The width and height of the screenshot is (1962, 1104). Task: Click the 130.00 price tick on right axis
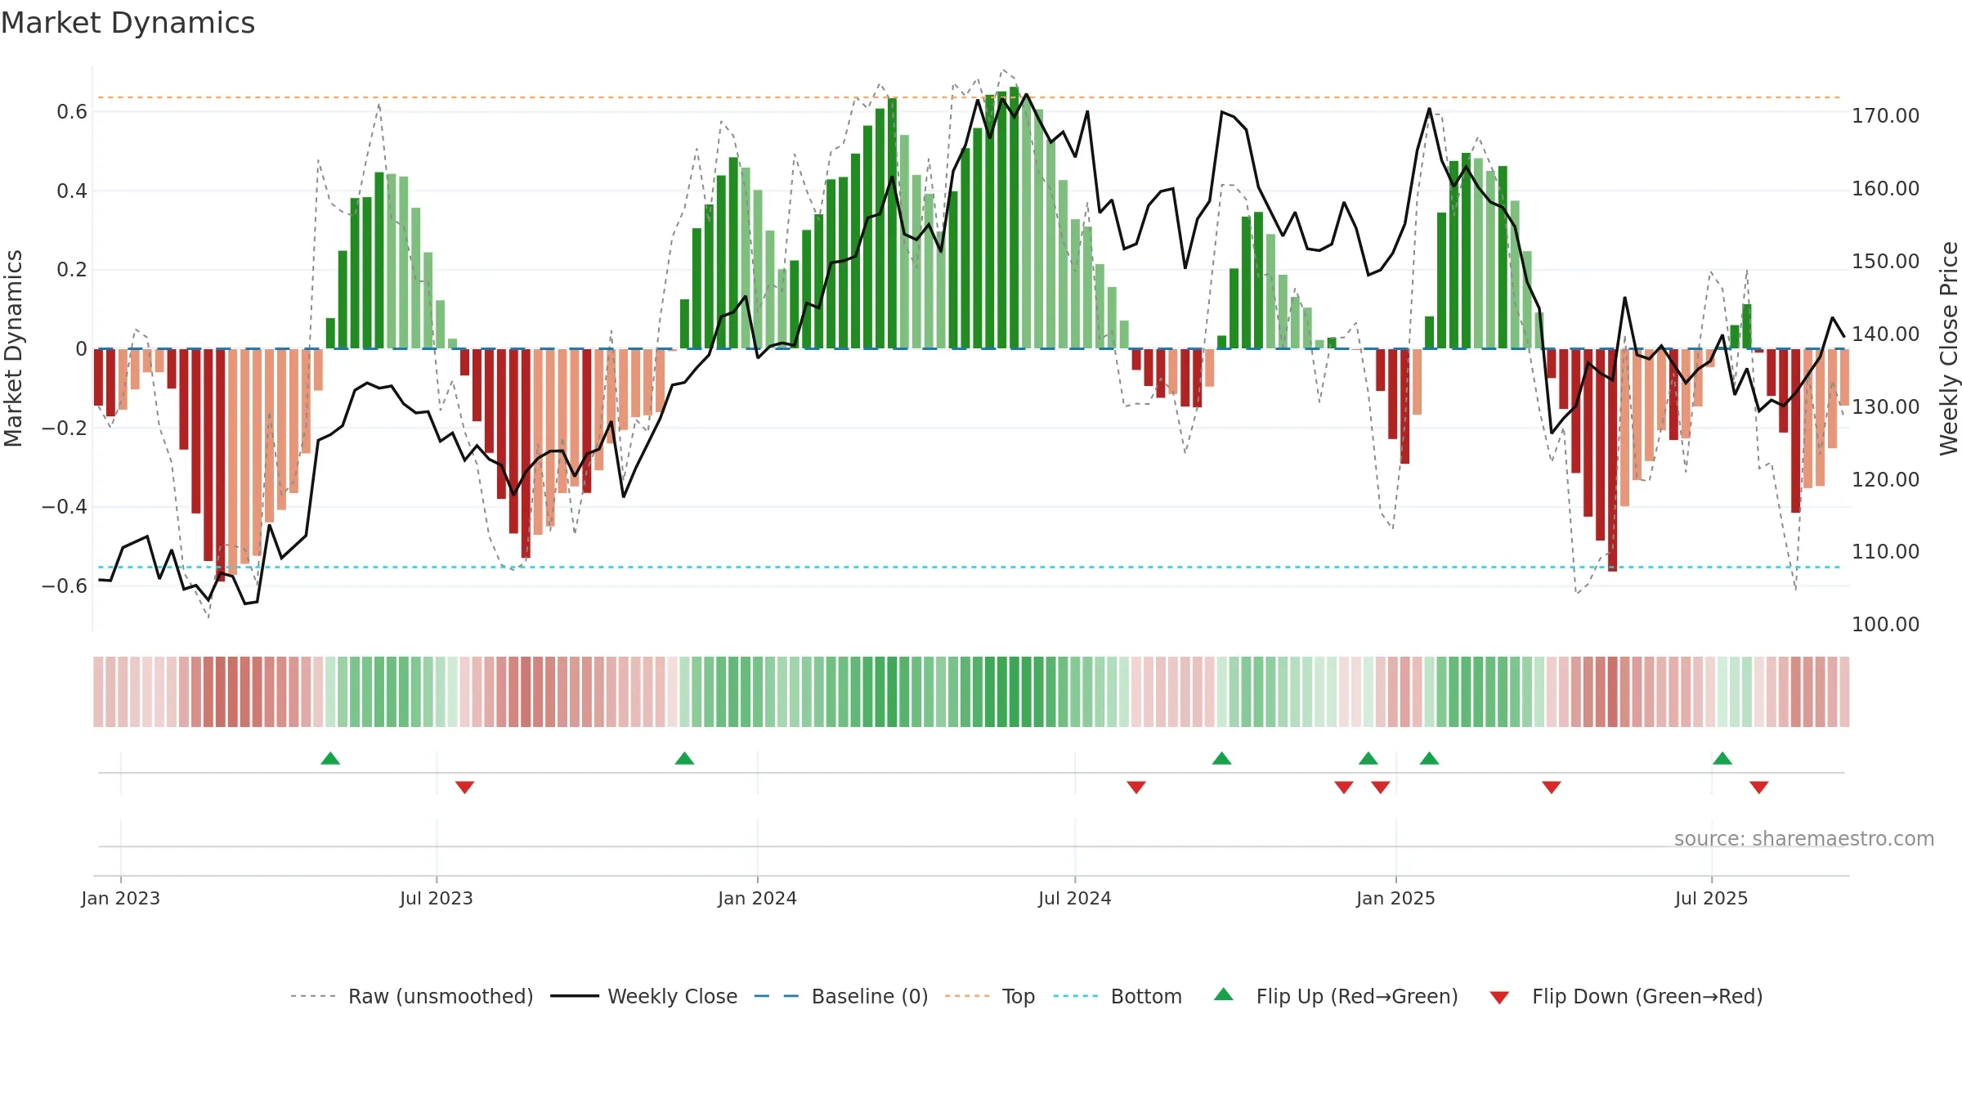click(1885, 406)
